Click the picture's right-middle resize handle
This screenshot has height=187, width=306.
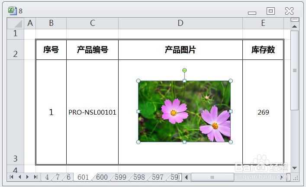coord(231,111)
